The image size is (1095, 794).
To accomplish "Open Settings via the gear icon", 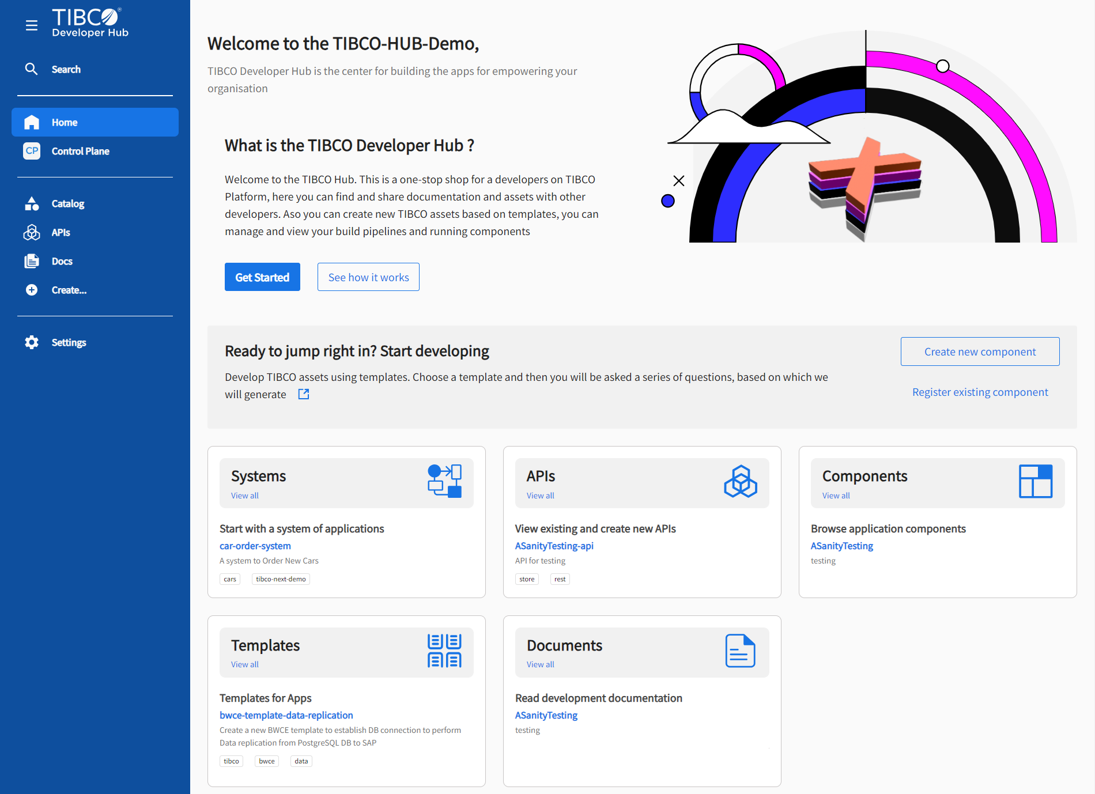I will [32, 342].
